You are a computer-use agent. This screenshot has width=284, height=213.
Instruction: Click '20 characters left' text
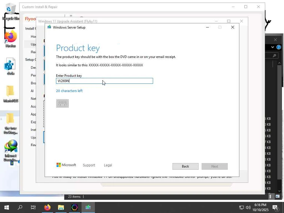pyautogui.click(x=69, y=91)
